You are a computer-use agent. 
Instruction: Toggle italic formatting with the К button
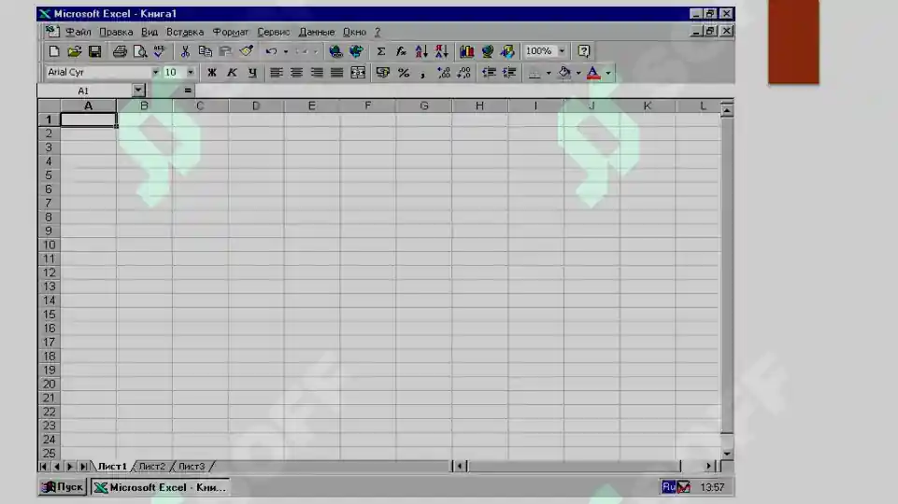click(x=232, y=73)
